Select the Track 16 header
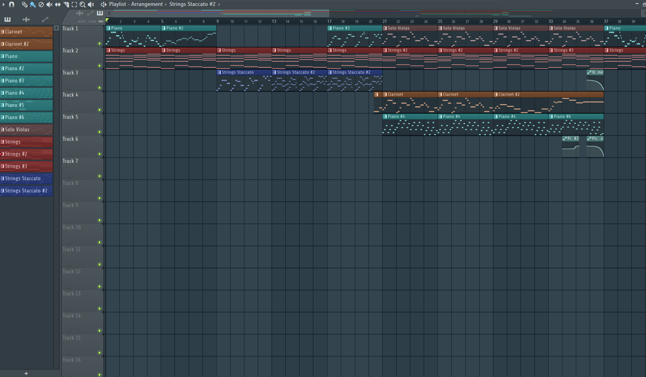646x377 pixels. pyautogui.click(x=83, y=367)
